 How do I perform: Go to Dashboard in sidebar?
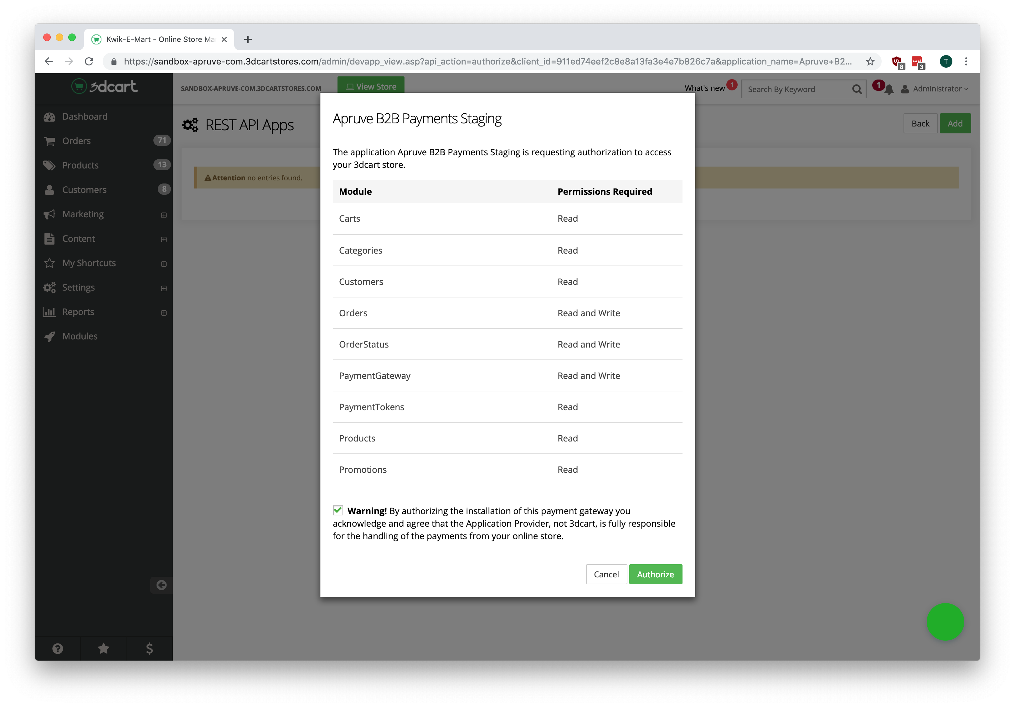[x=85, y=116]
